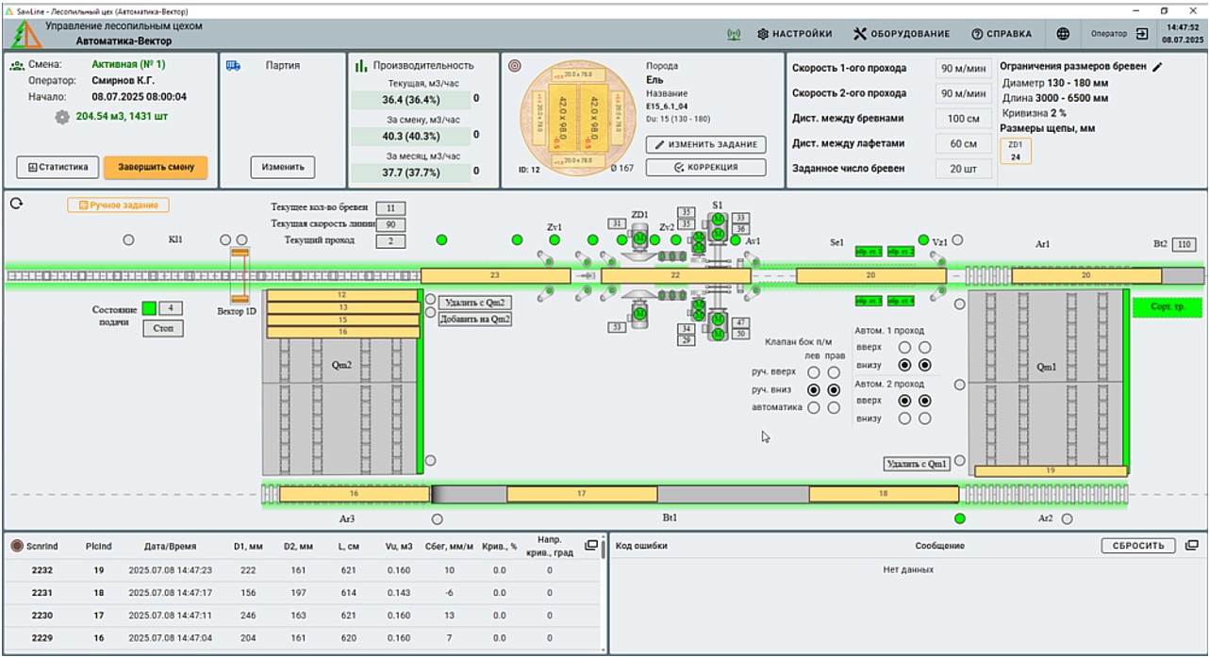
Task: Edit log size limits via pencil icon
Action: coord(1158,67)
